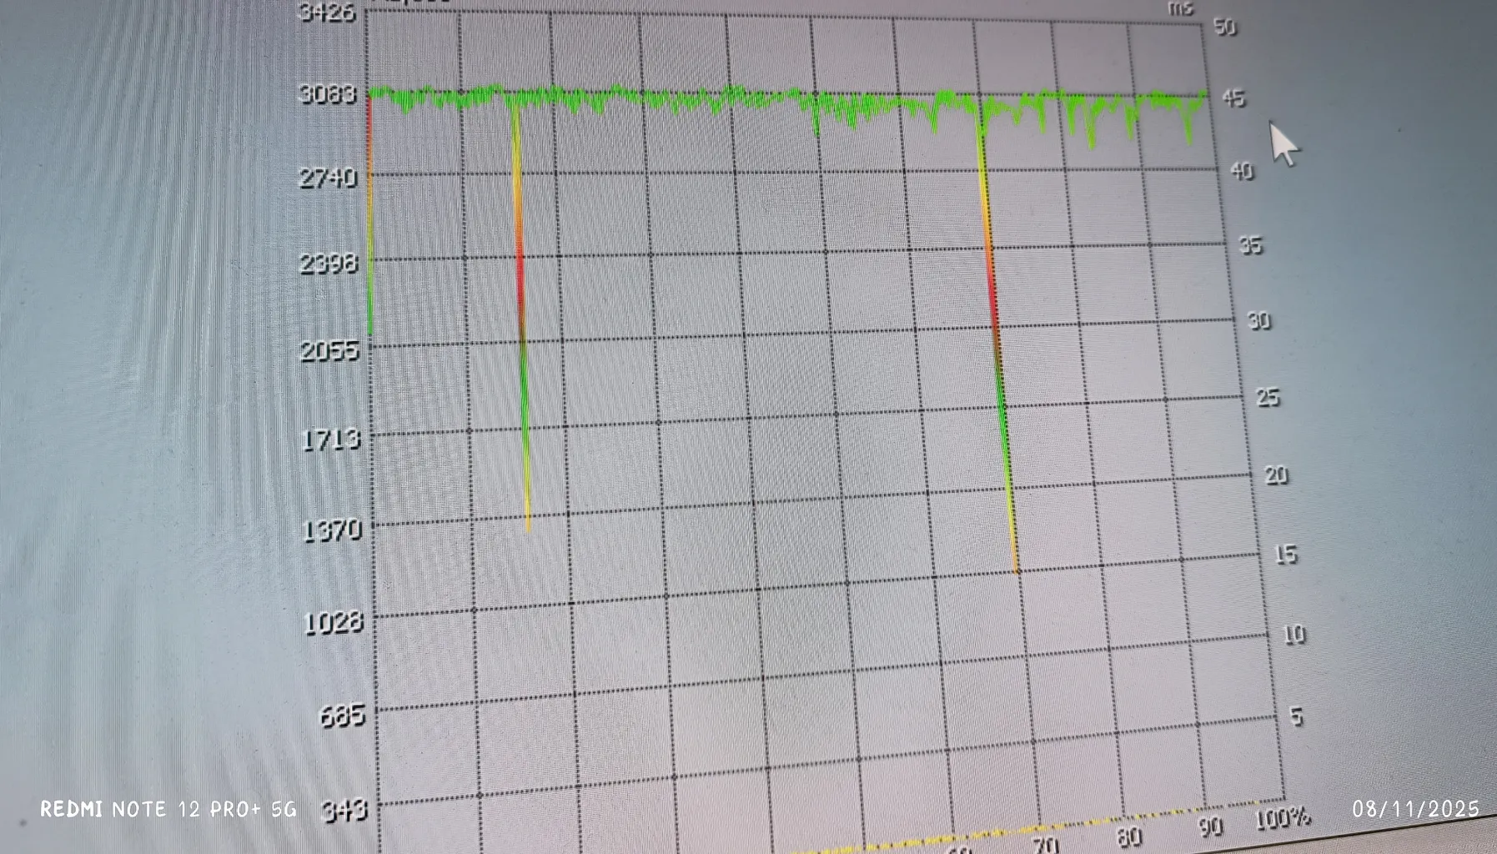
Task: Click the 685 left axis label
Action: tap(342, 715)
